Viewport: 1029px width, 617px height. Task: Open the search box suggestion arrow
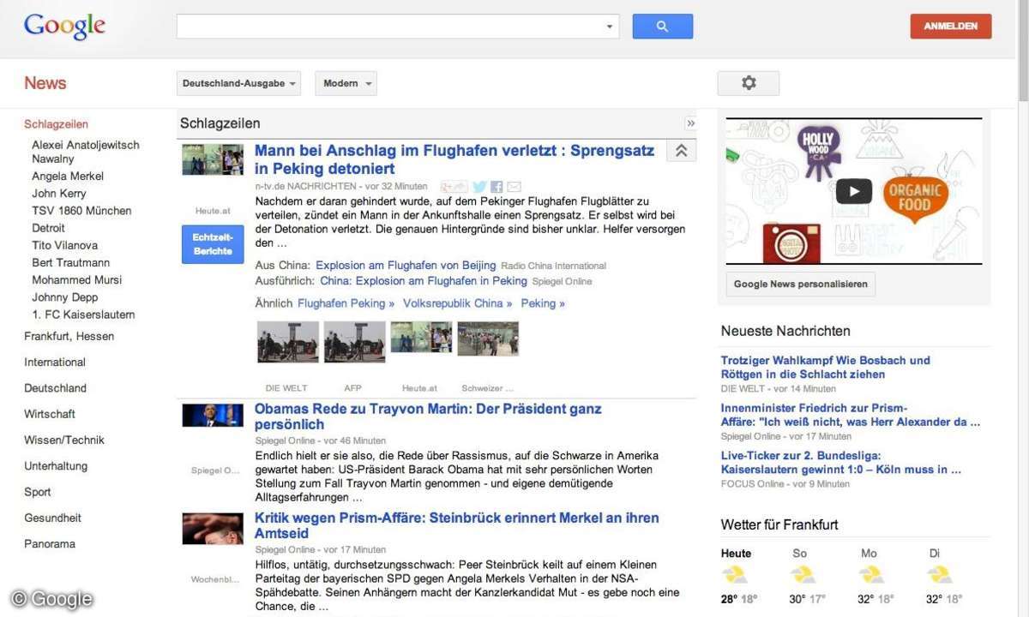coord(610,27)
